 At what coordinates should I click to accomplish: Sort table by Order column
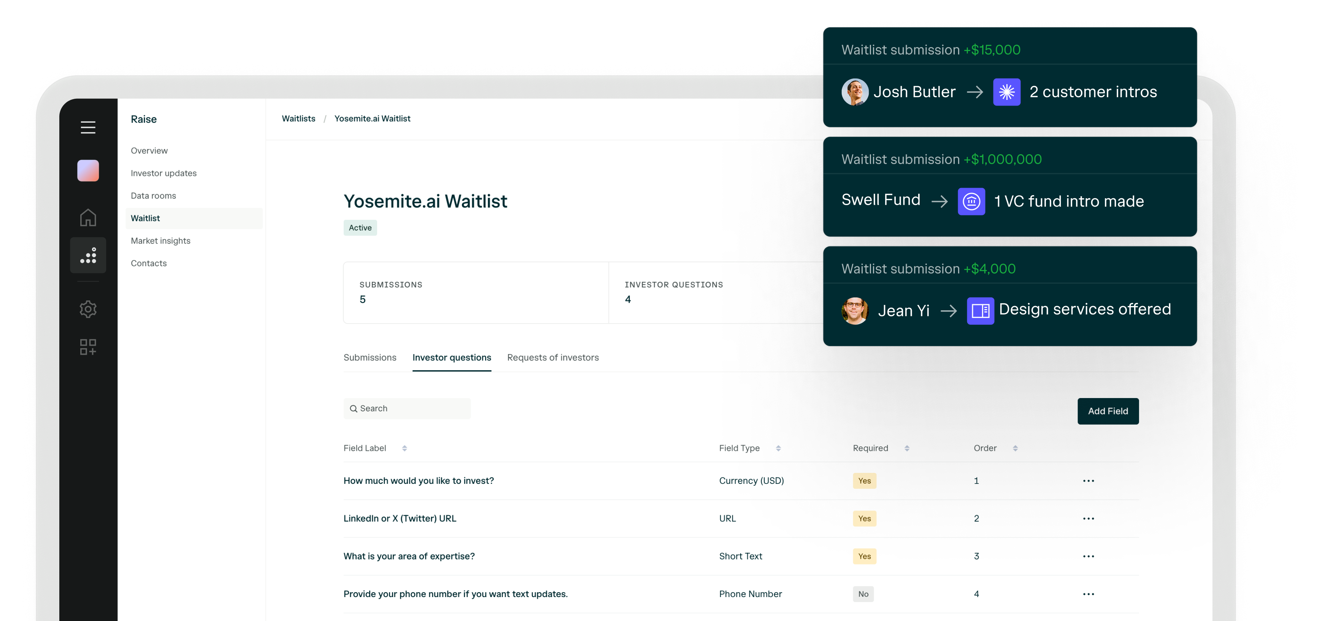click(1015, 449)
